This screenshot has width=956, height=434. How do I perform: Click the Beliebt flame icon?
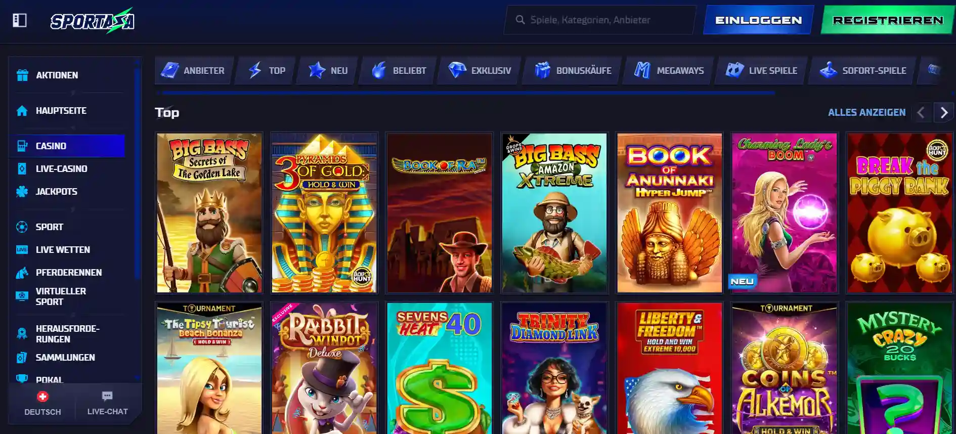click(x=379, y=70)
